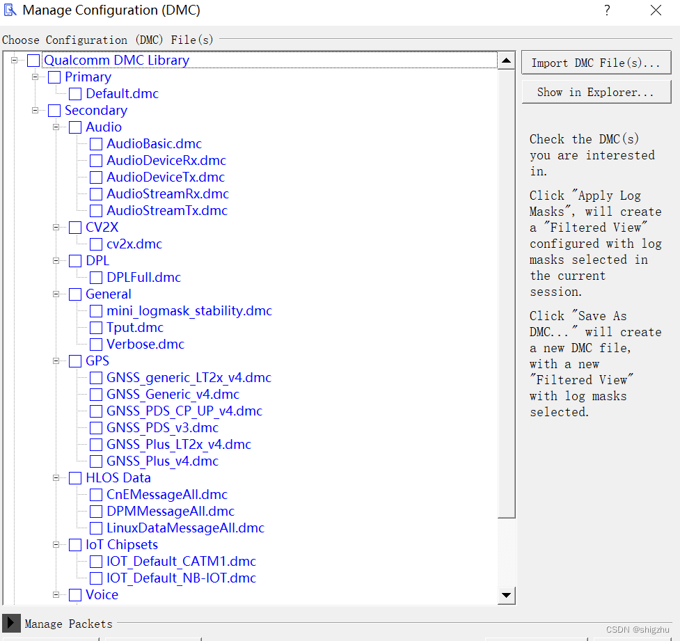Select GNSS_PDS_CP_UP_v4.dmc entry
The height and width of the screenshot is (641, 680).
tap(184, 411)
